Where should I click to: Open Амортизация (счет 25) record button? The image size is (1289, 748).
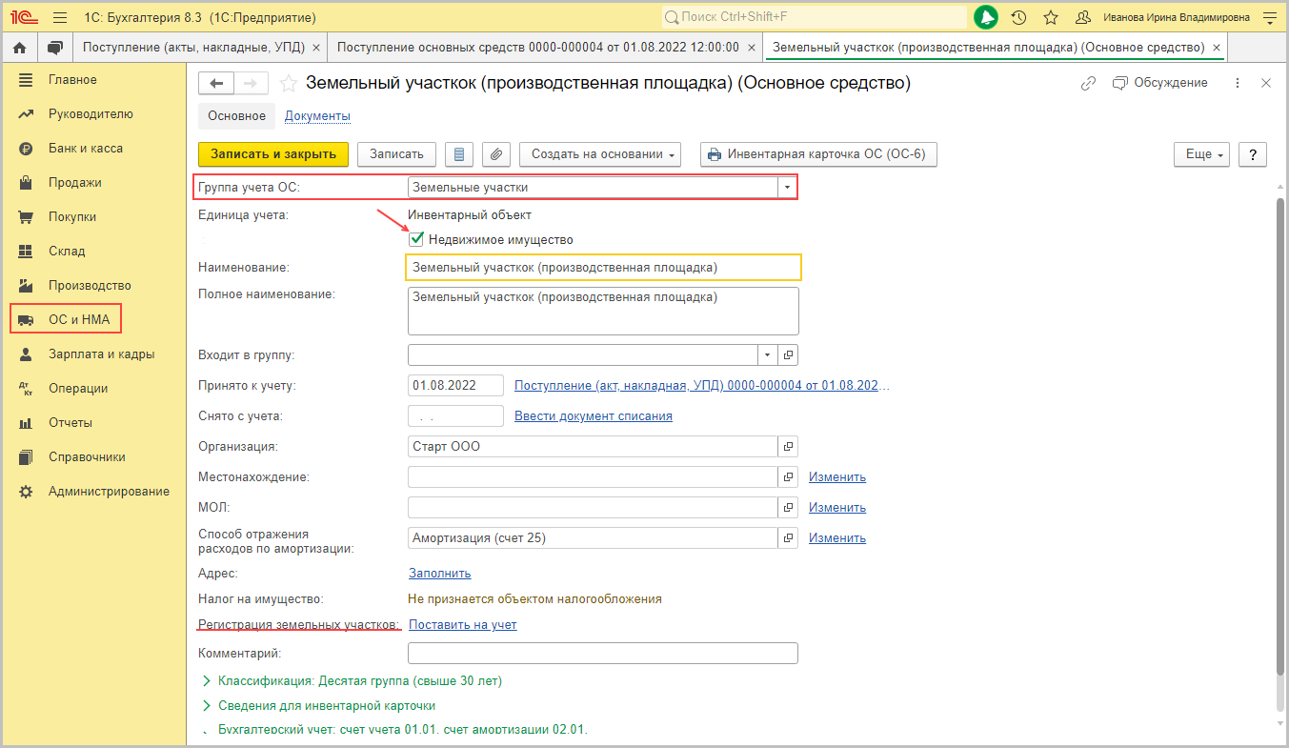click(788, 537)
